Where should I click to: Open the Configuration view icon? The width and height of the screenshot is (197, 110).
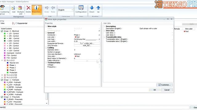tap(81, 8)
